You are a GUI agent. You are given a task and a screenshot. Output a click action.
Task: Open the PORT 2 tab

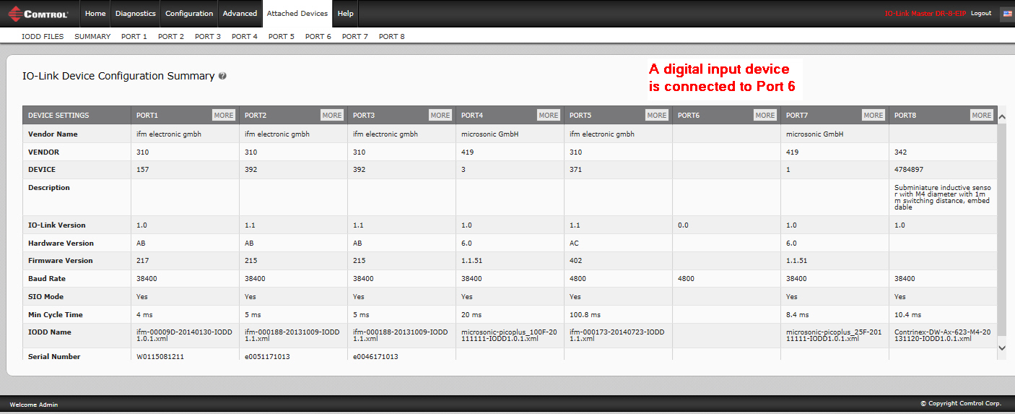[x=171, y=36]
